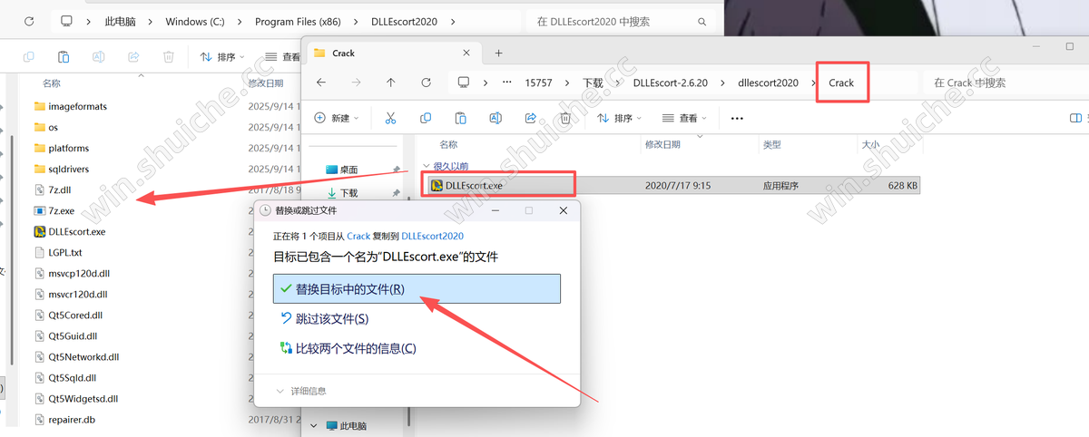1089x437 pixels.
Task: Open a new tab with the plus button
Action: pyautogui.click(x=498, y=53)
